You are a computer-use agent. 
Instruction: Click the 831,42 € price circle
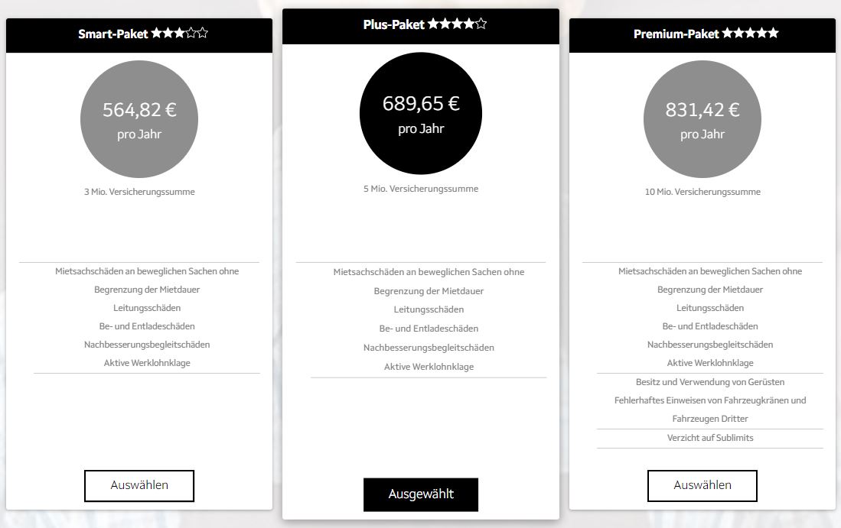(x=702, y=119)
